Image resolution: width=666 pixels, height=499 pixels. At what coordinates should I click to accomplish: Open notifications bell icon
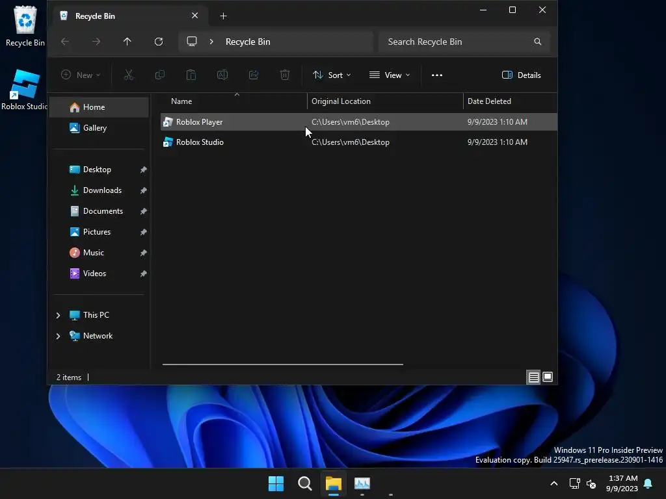pos(648,483)
